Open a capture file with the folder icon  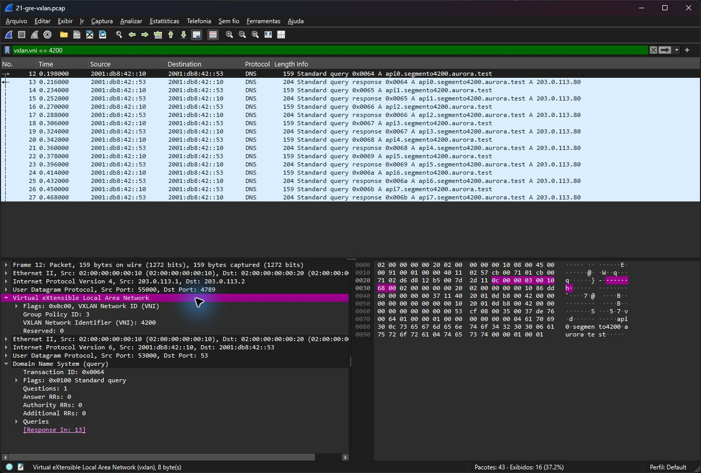pyautogui.click(x=64, y=35)
